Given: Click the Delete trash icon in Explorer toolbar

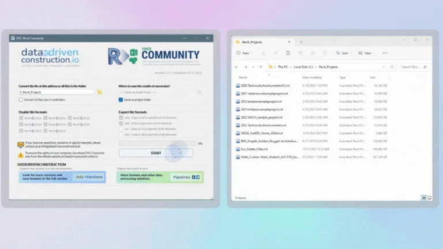Looking at the screenshot, I should coord(325,53).
